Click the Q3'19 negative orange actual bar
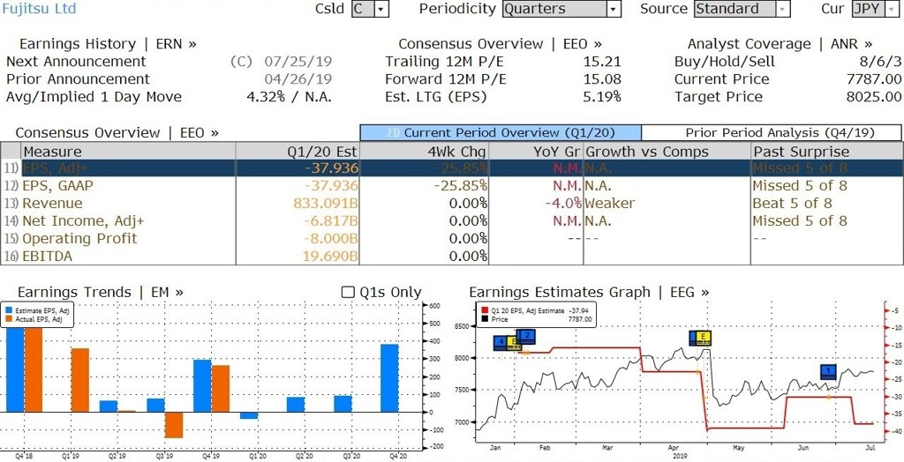The image size is (904, 462). click(x=174, y=425)
